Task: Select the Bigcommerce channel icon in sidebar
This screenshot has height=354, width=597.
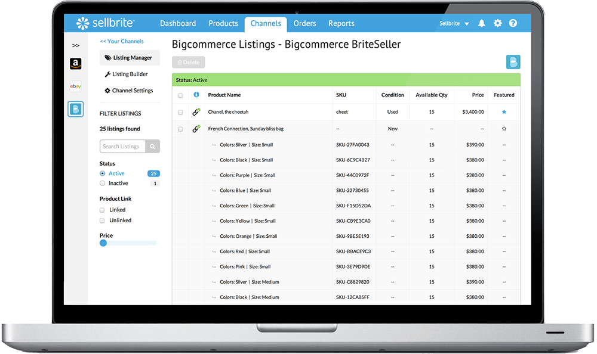Action: pos(75,109)
